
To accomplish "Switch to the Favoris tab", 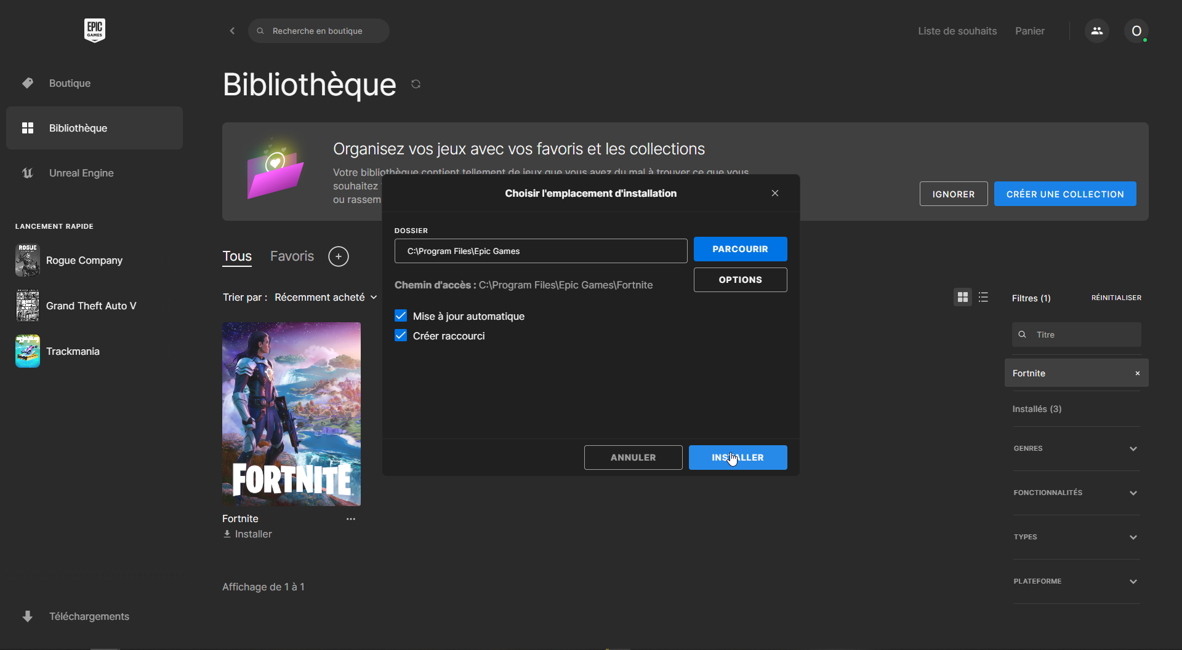I will coord(292,256).
